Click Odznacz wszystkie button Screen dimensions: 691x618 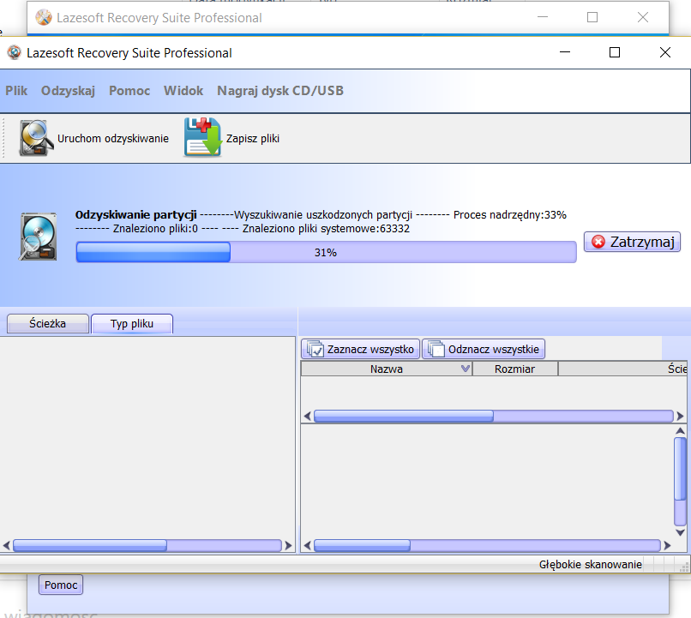tap(484, 350)
